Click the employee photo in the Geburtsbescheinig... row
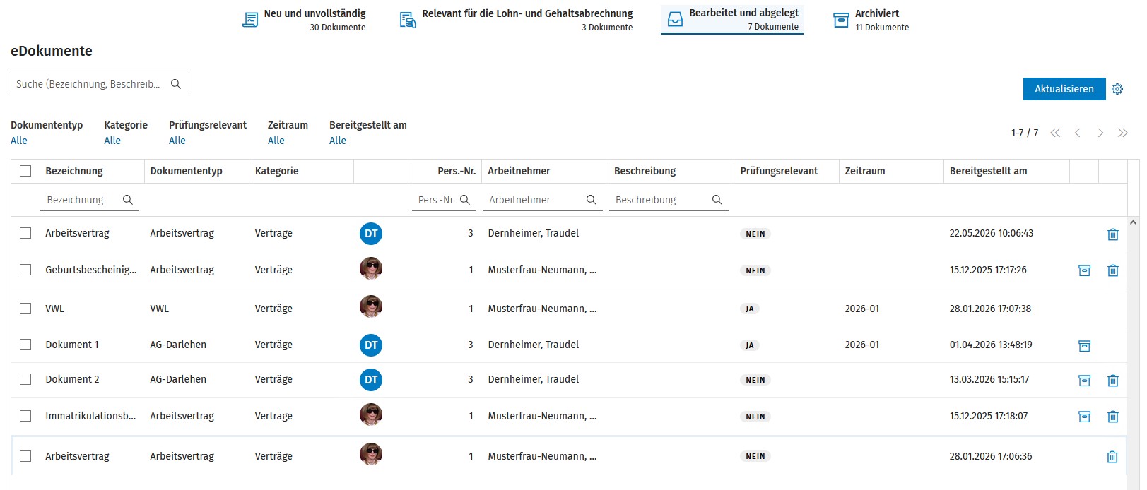The width and height of the screenshot is (1147, 490). click(x=371, y=268)
